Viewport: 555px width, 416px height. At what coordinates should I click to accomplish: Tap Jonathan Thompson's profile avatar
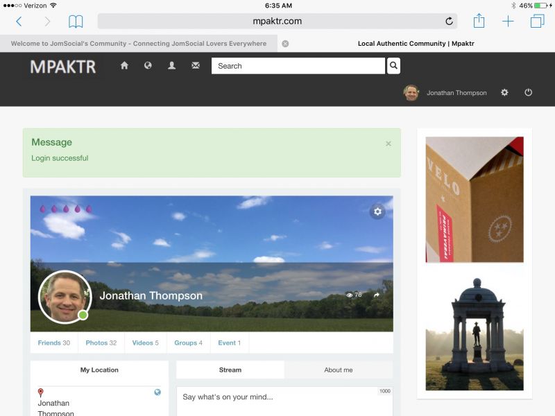(64, 297)
